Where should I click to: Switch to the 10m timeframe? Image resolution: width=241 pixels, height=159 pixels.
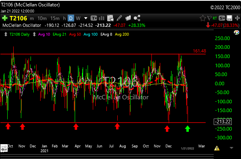(42, 18)
